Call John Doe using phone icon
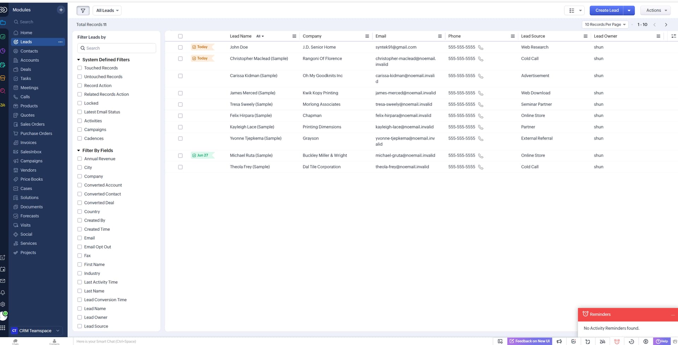This screenshot has height=345, width=678. (x=481, y=48)
